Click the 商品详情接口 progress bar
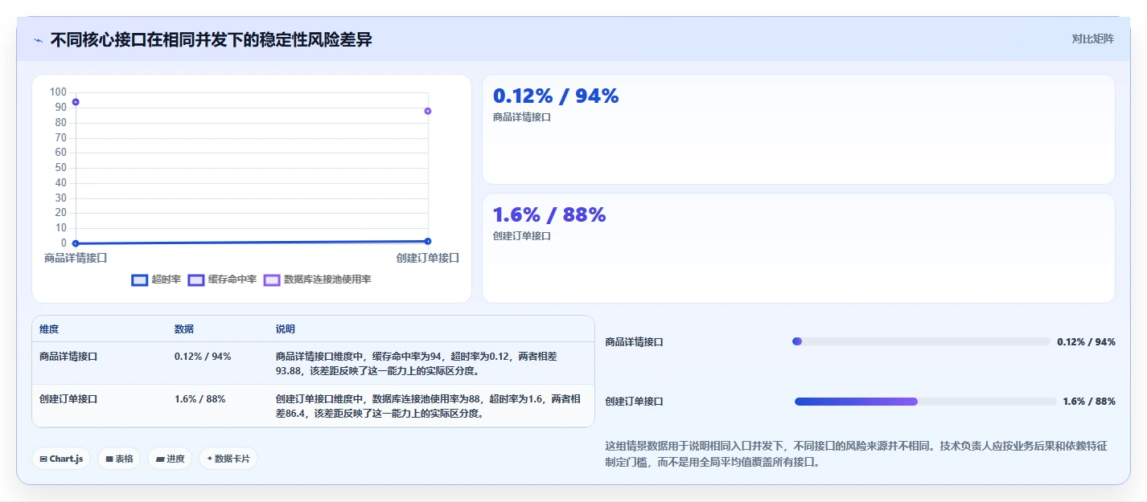The width and height of the screenshot is (1147, 502). 921,341
